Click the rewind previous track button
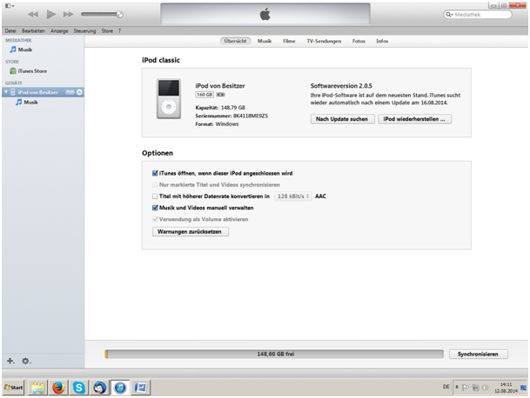The width and height of the screenshot is (530, 398). (33, 14)
